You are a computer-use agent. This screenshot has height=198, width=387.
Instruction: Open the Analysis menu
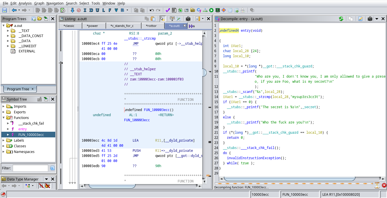point(25,3)
